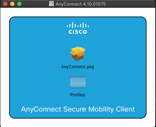156x127 pixels.
Task: Click the Cisco bridge bars above the wordmark
Action: [x=78, y=25]
